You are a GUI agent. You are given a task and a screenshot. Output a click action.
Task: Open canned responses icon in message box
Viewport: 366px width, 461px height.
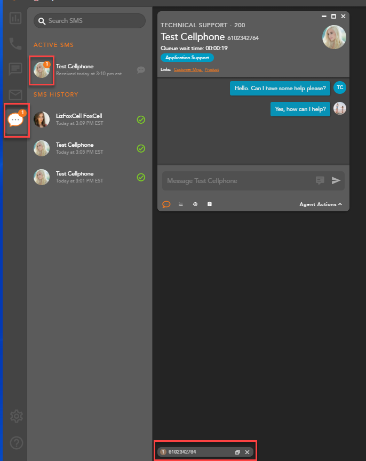coord(320,181)
